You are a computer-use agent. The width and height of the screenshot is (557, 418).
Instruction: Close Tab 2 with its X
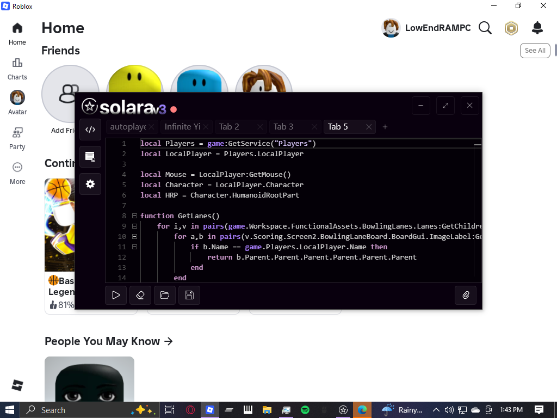click(260, 127)
